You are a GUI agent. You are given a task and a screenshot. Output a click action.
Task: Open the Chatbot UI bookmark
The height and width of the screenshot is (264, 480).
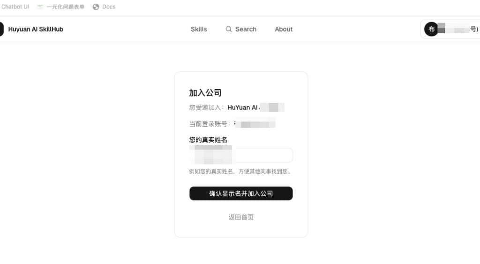(x=15, y=7)
